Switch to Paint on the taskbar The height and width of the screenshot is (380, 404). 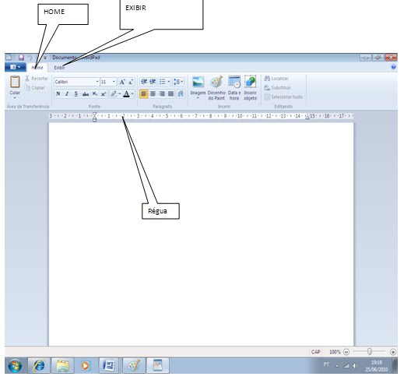(x=134, y=365)
